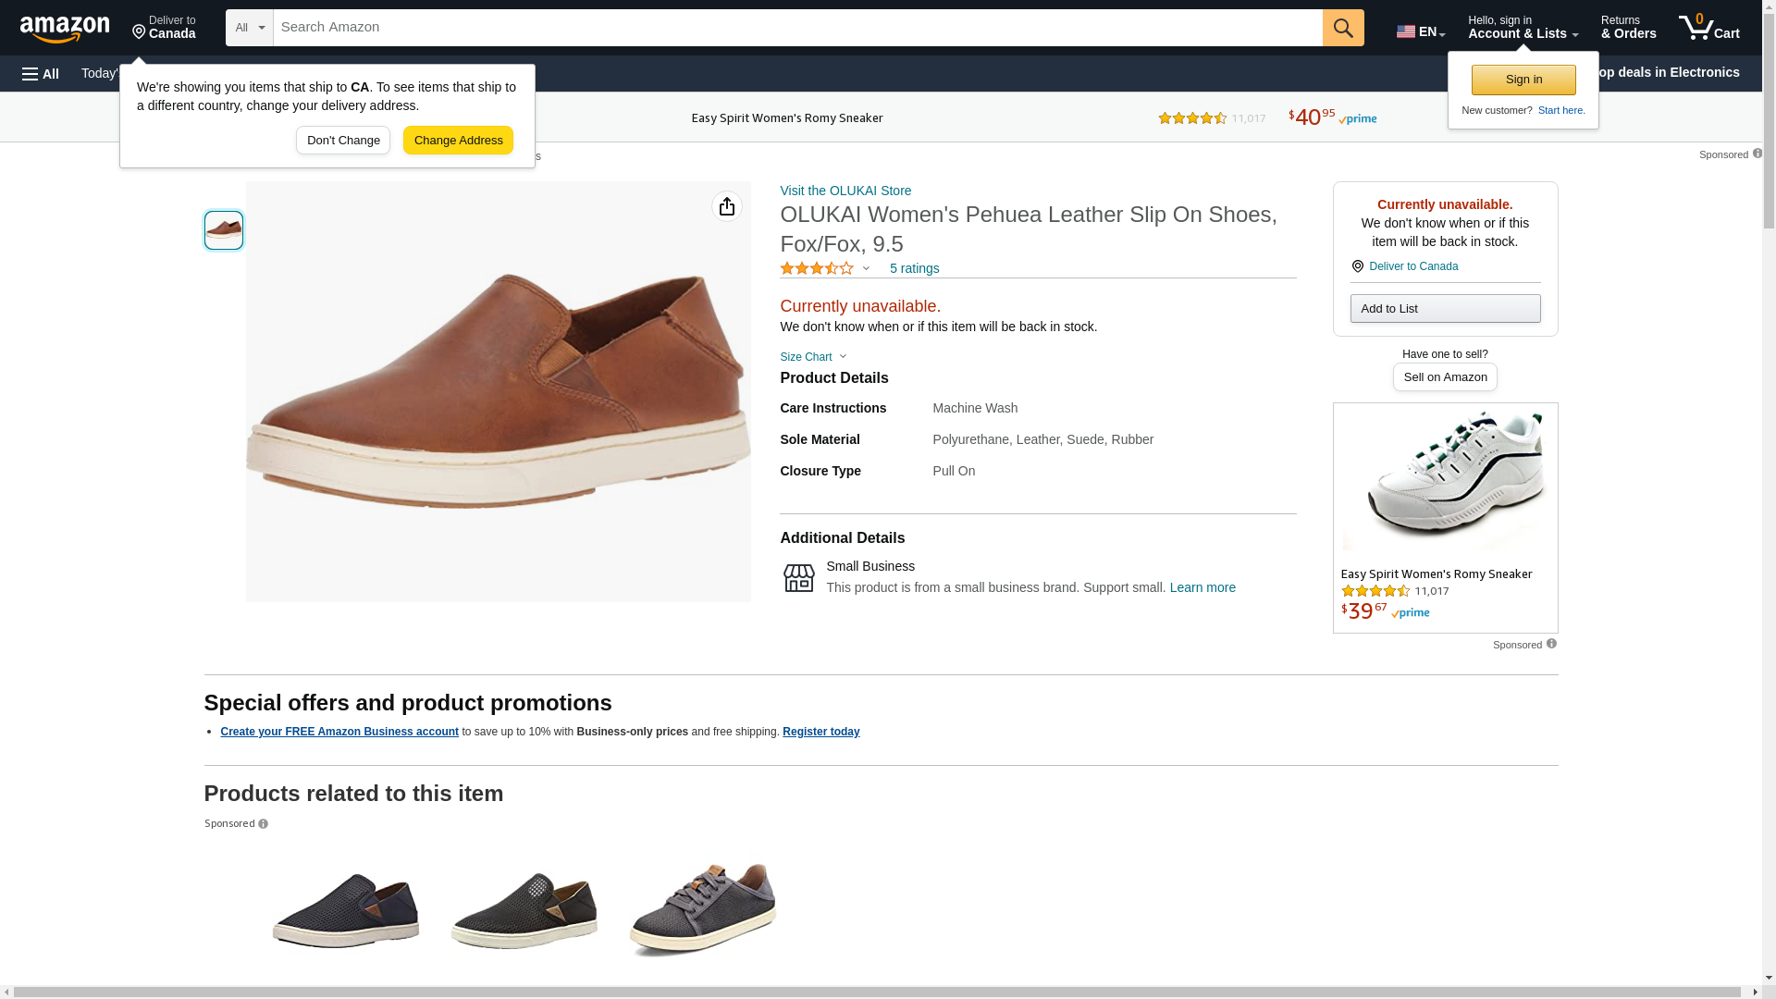
Task: Open the shopping cart
Action: [1709, 28]
